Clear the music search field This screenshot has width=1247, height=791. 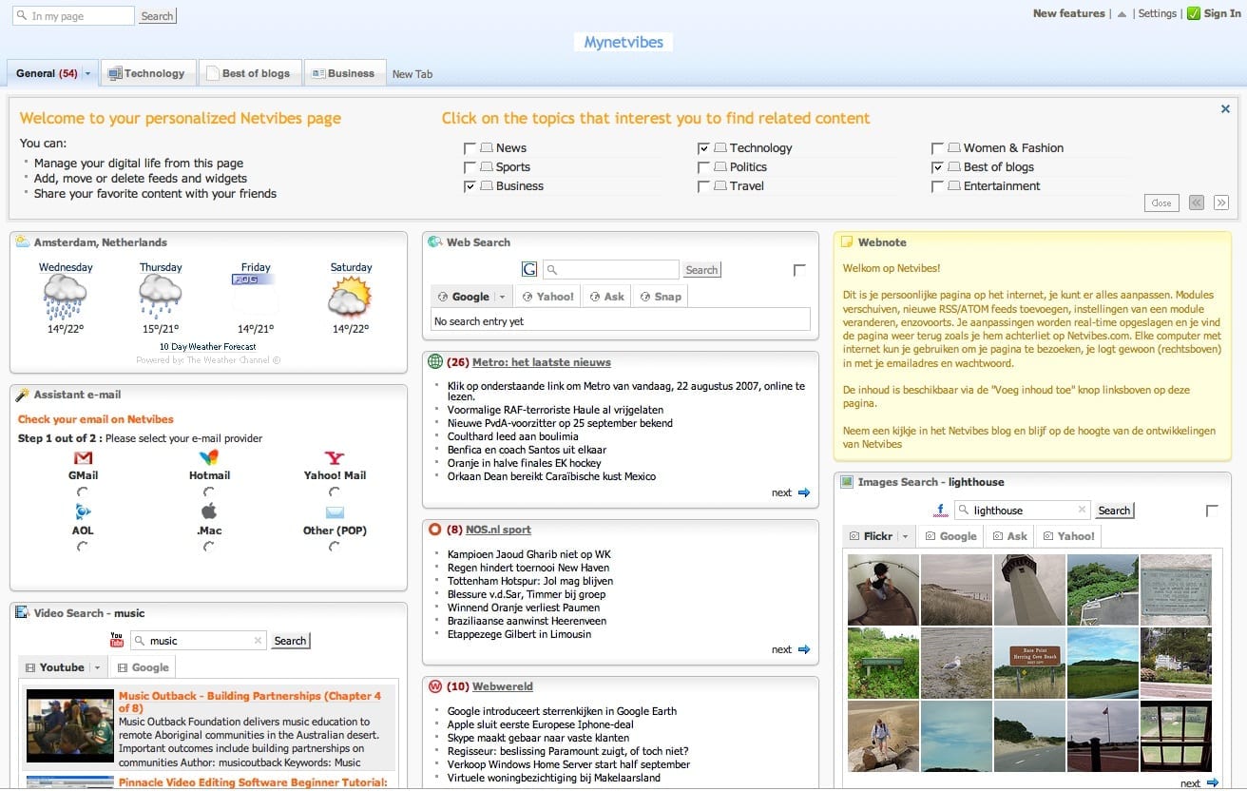coord(258,641)
